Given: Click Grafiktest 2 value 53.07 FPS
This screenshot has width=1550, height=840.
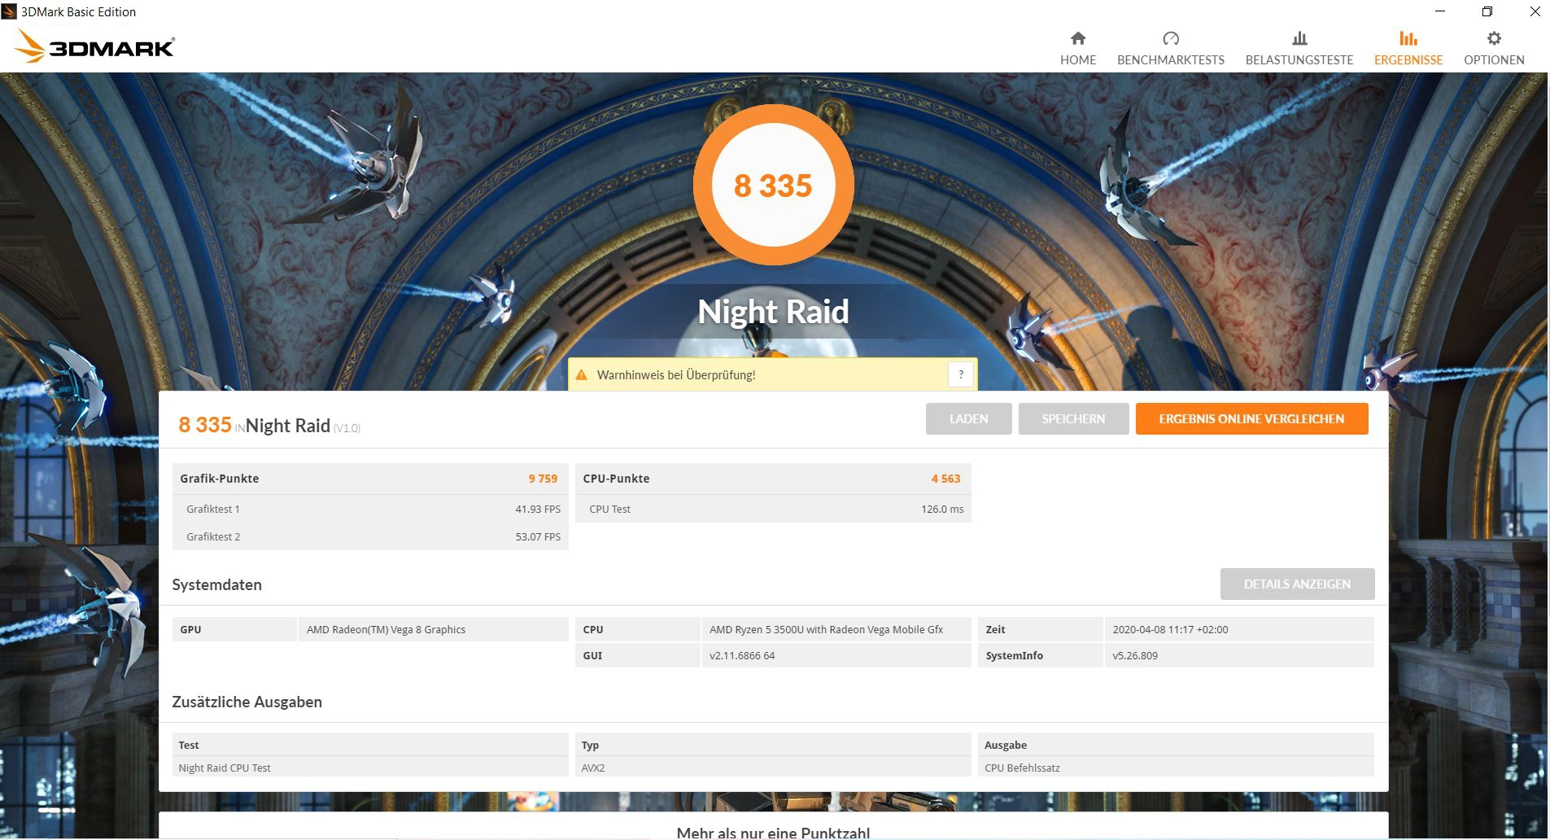Looking at the screenshot, I should (x=538, y=536).
